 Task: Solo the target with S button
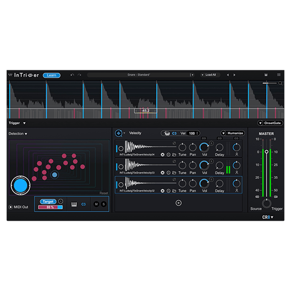[103, 204]
